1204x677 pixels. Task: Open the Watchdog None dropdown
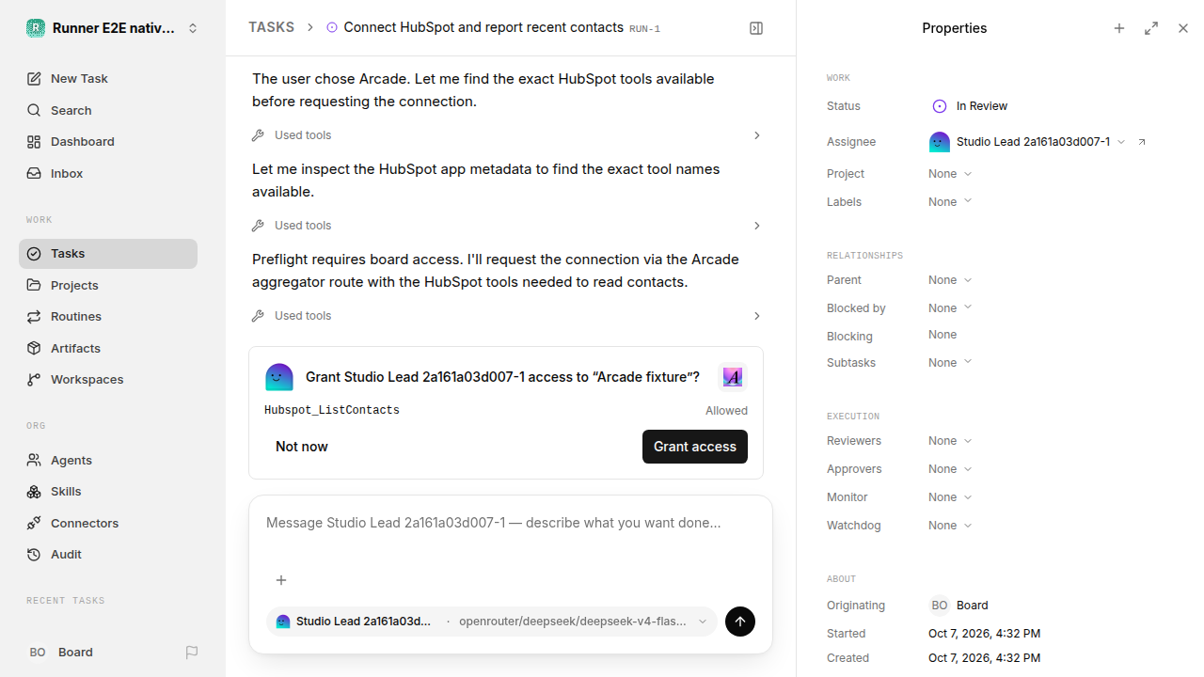tap(950, 526)
